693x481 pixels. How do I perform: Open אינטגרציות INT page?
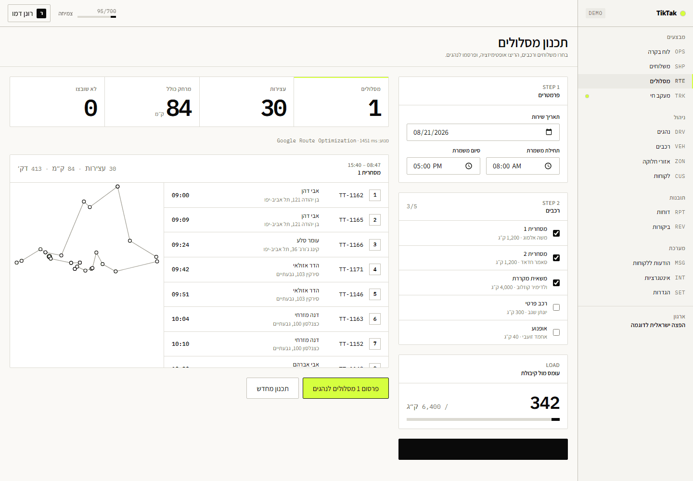[635, 278]
